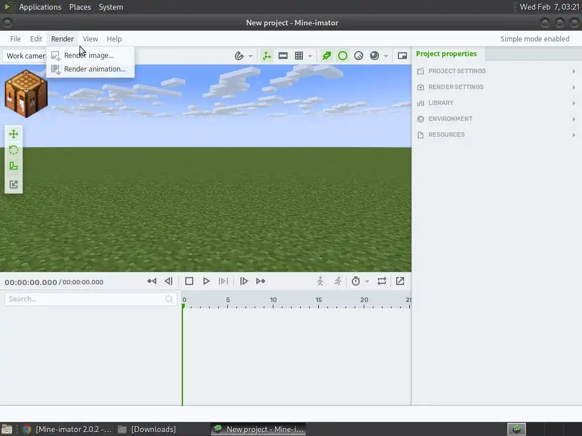Jump to previous keyframe

point(152,281)
